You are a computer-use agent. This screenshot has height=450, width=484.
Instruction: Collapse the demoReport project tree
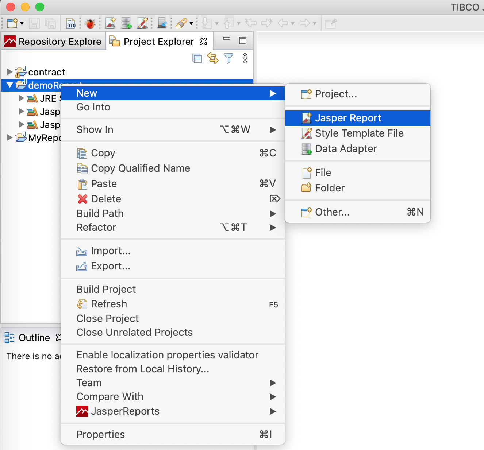pyautogui.click(x=9, y=85)
